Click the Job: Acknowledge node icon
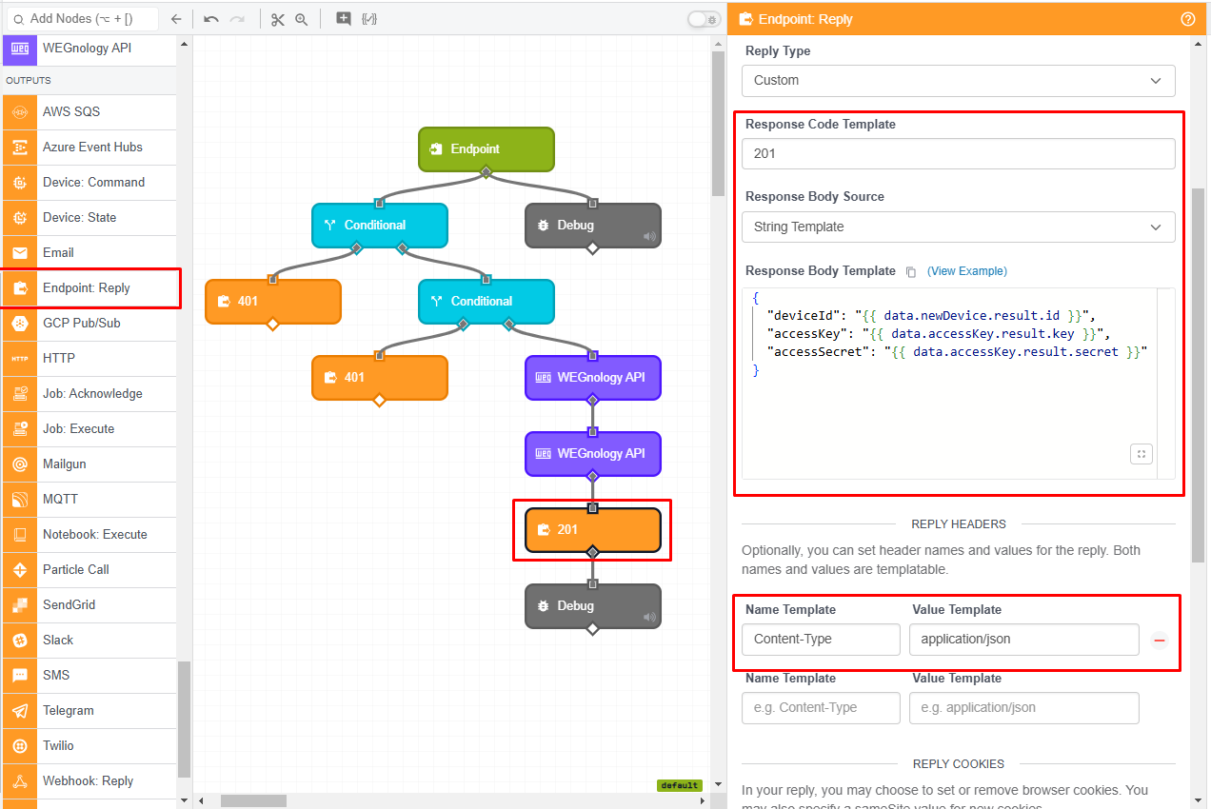The width and height of the screenshot is (1211, 809). (x=20, y=394)
